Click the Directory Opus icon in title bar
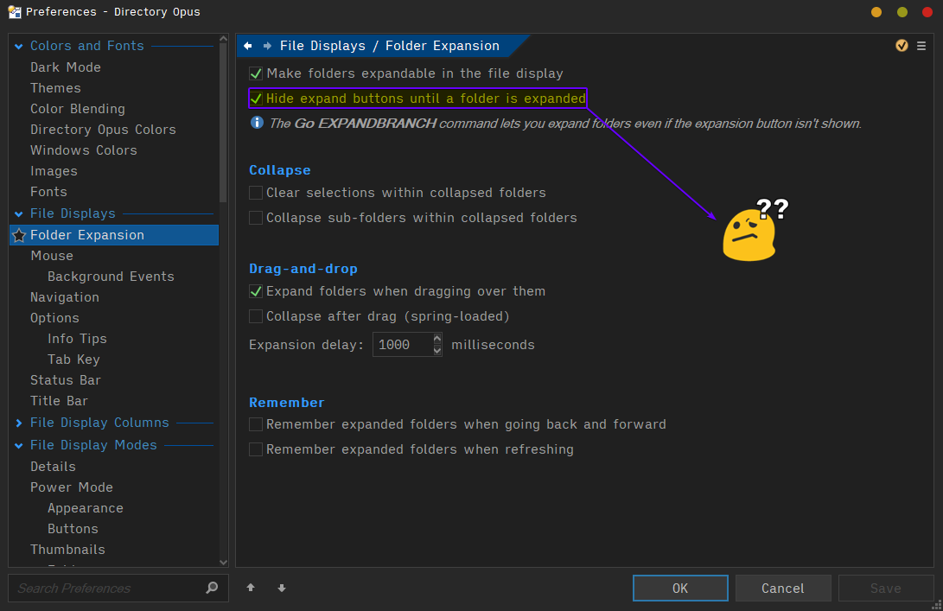Screen dimensions: 943x611 [15, 11]
